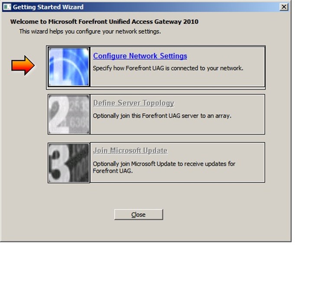Click empty space in the step 1 panel

point(177,80)
